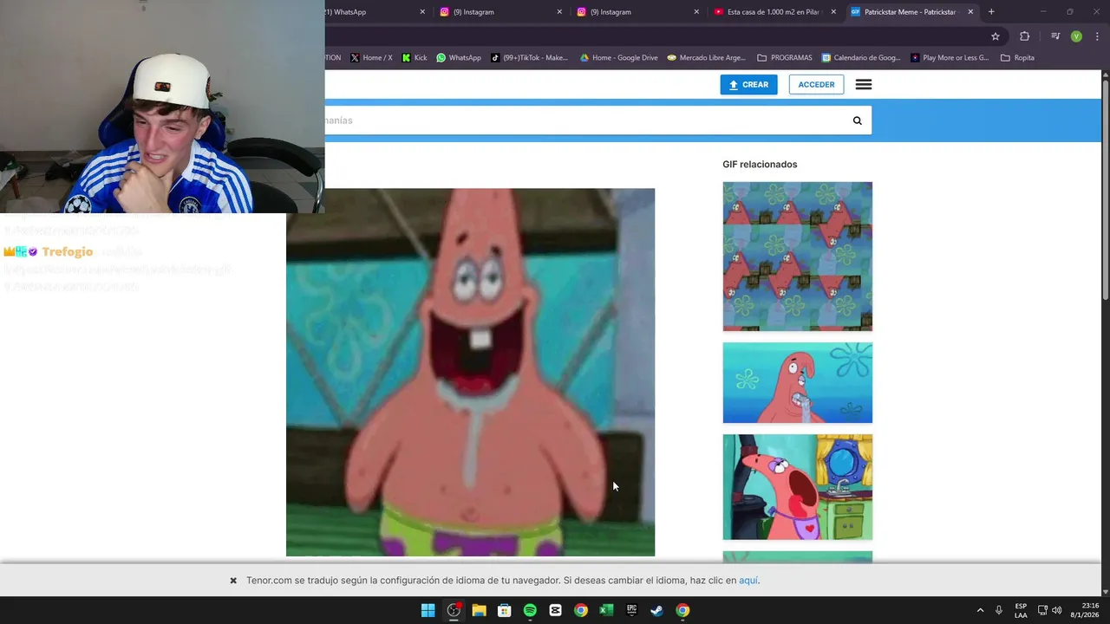The height and width of the screenshot is (624, 1110).
Task: Open the Patrick with apron kitchen GIF
Action: pyautogui.click(x=798, y=487)
